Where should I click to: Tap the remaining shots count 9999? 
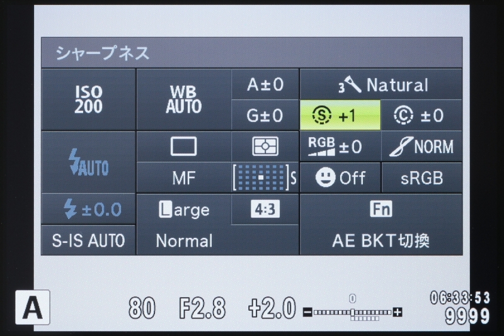tap(467, 316)
